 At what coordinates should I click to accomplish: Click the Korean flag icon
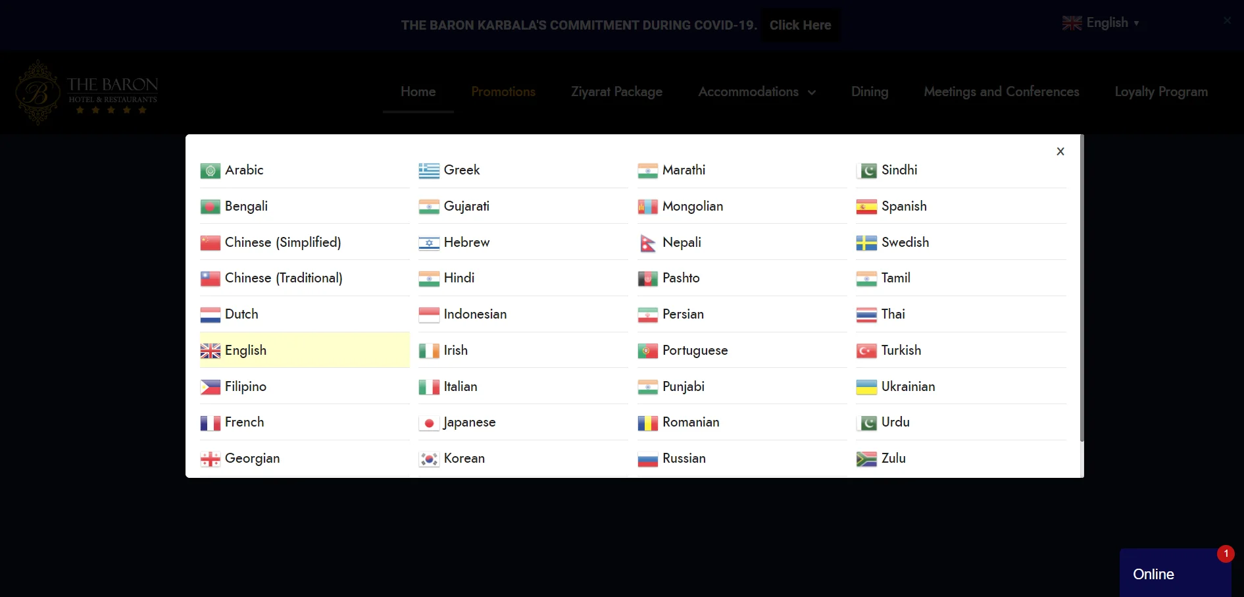(429, 459)
